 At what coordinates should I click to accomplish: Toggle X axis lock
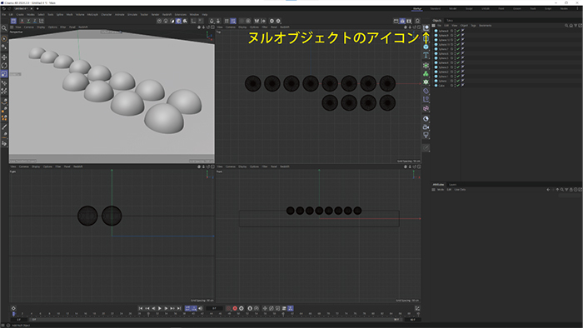(22, 21)
